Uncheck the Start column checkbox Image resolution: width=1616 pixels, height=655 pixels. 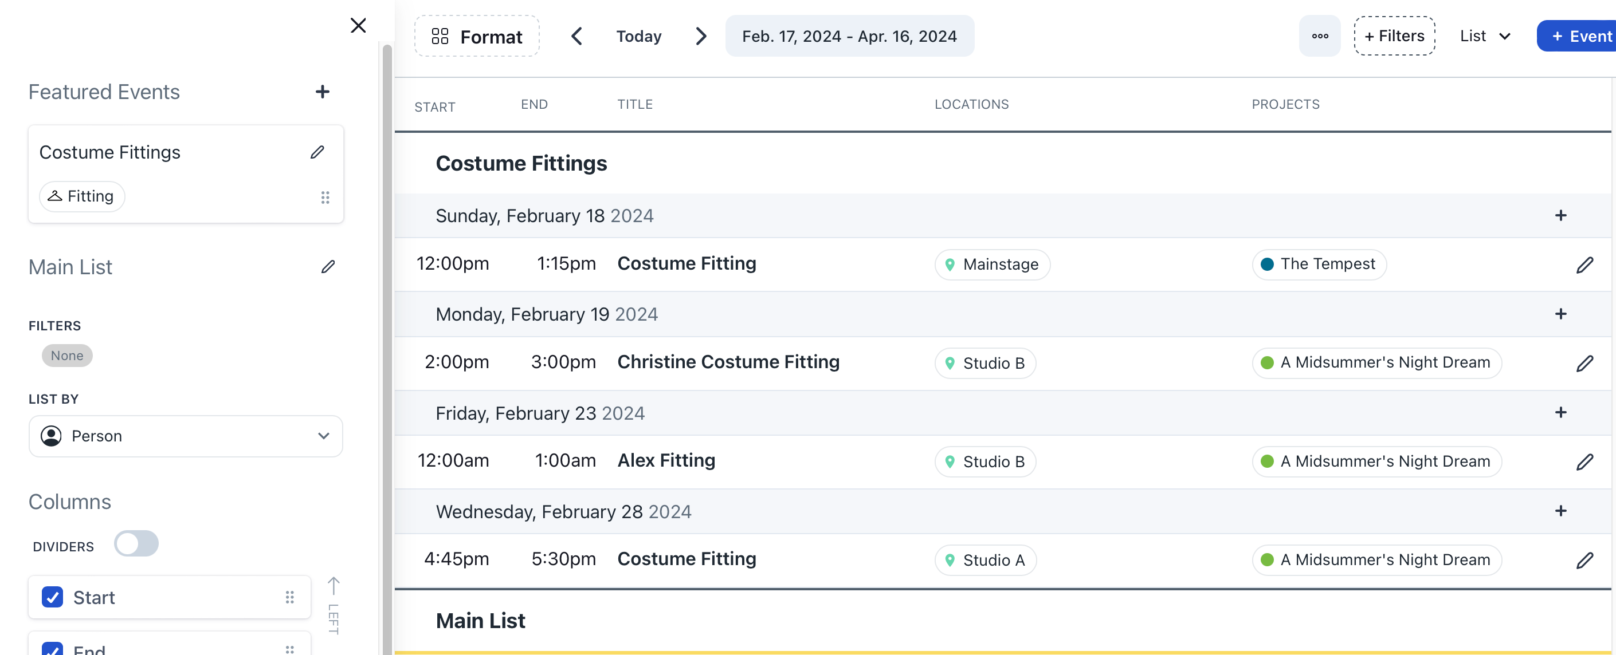pyautogui.click(x=53, y=597)
